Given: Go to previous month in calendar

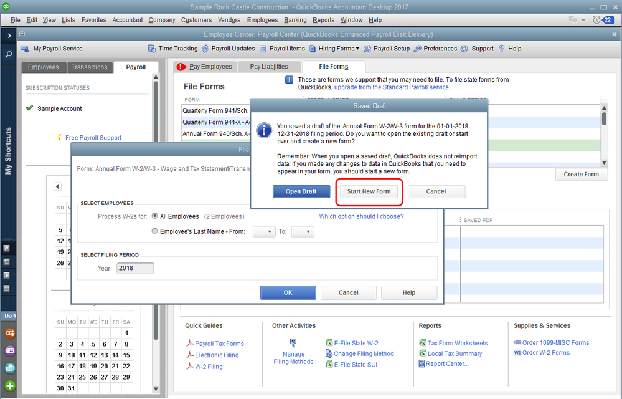Looking at the screenshot, I should (x=57, y=186).
